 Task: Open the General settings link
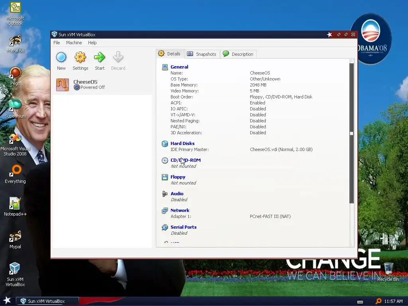coord(179,67)
